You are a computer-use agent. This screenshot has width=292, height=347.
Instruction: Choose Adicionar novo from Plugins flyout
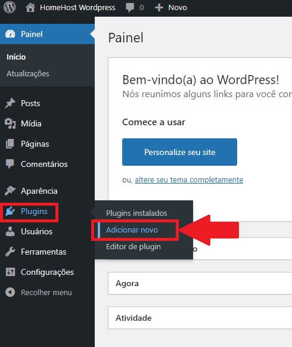pyautogui.click(x=132, y=230)
